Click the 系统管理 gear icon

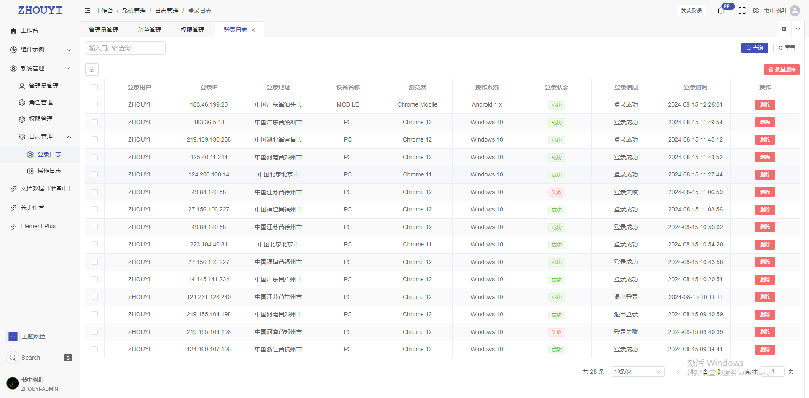[x=13, y=69]
